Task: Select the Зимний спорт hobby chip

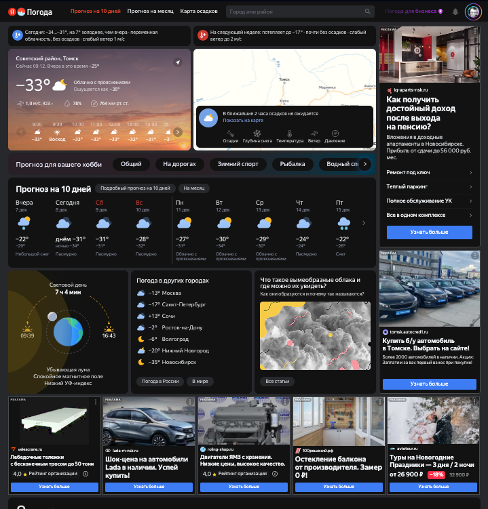Action: (238, 164)
